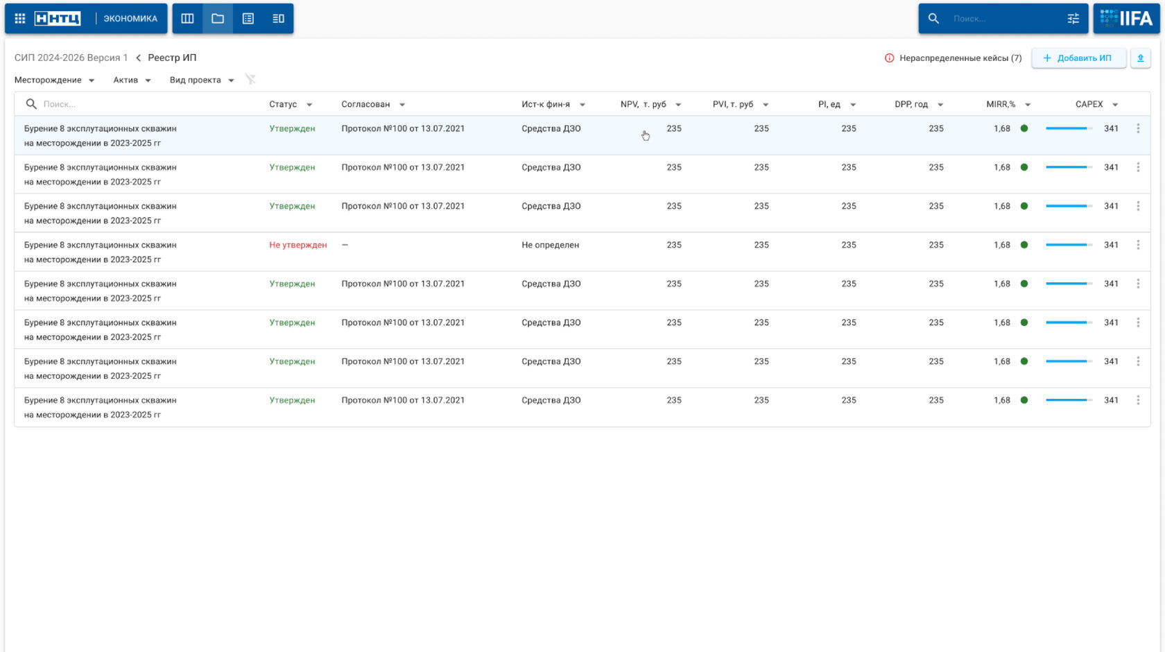The image size is (1165, 652).
Task: Click the upload icon button beside Добавить ИП
Action: click(1141, 58)
